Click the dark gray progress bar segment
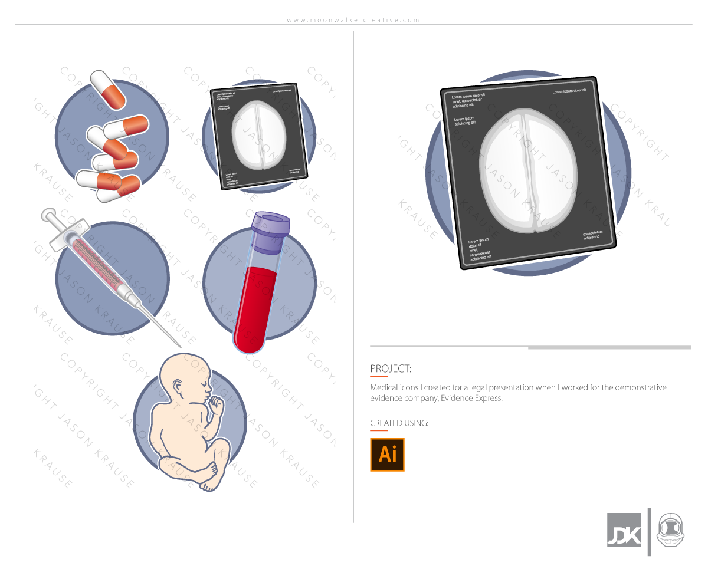The image size is (708, 566). 609,347
